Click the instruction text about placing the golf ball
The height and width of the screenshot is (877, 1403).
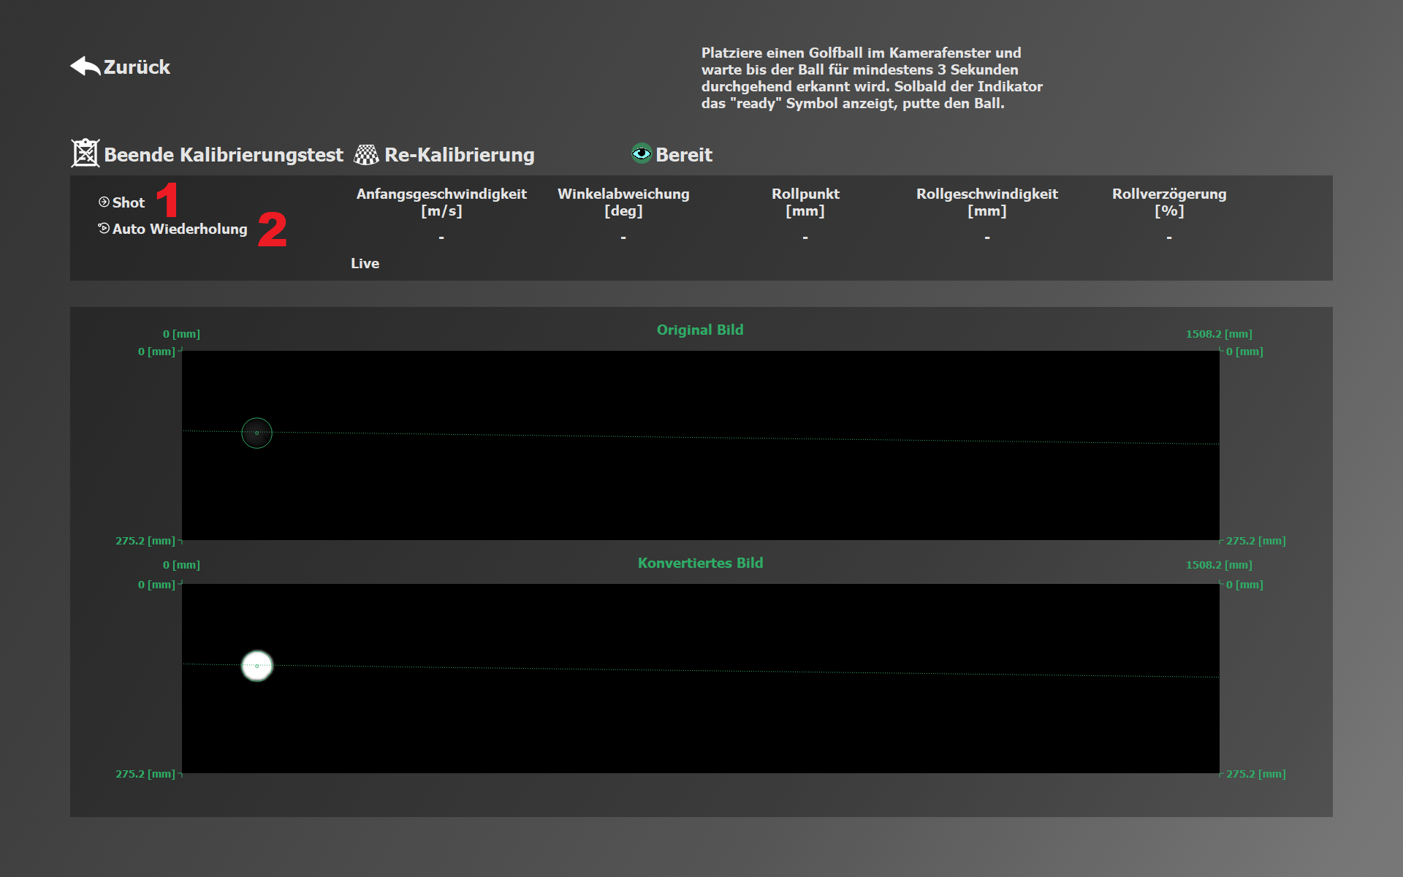(872, 78)
